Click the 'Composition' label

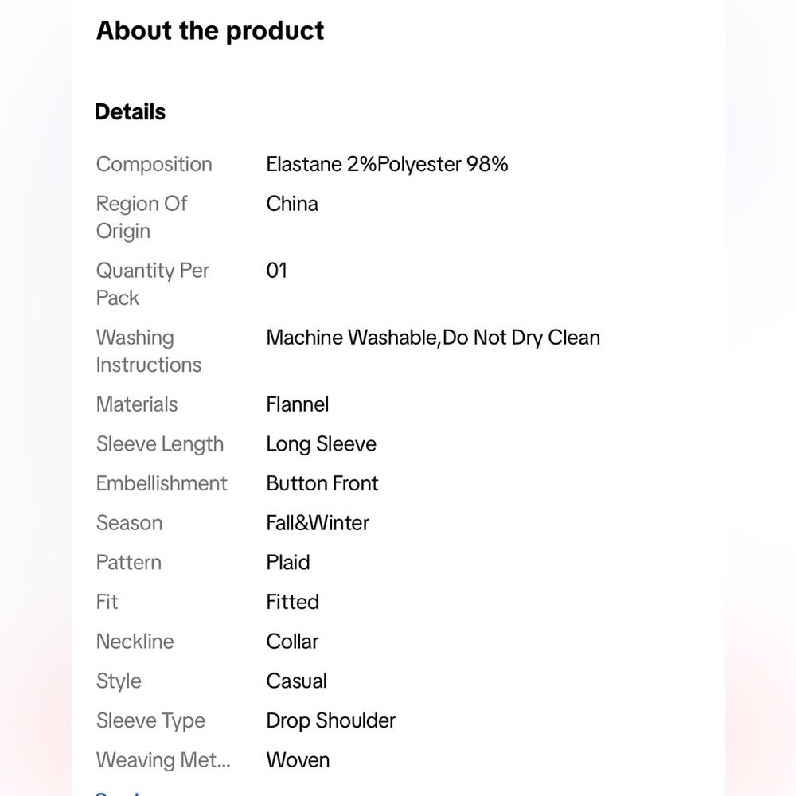point(154,164)
